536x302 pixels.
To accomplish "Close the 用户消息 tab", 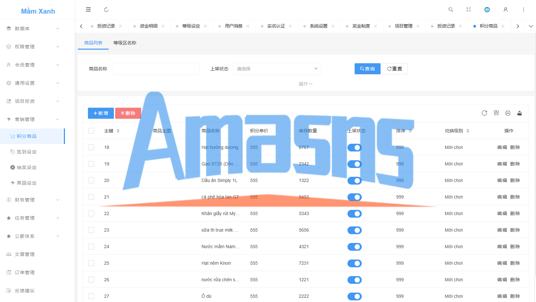I will click(248, 26).
